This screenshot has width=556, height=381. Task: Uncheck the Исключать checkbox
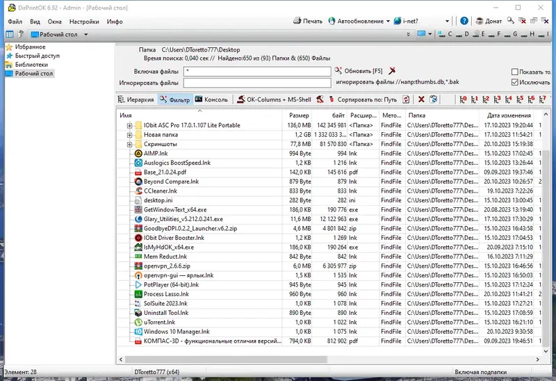click(x=514, y=82)
